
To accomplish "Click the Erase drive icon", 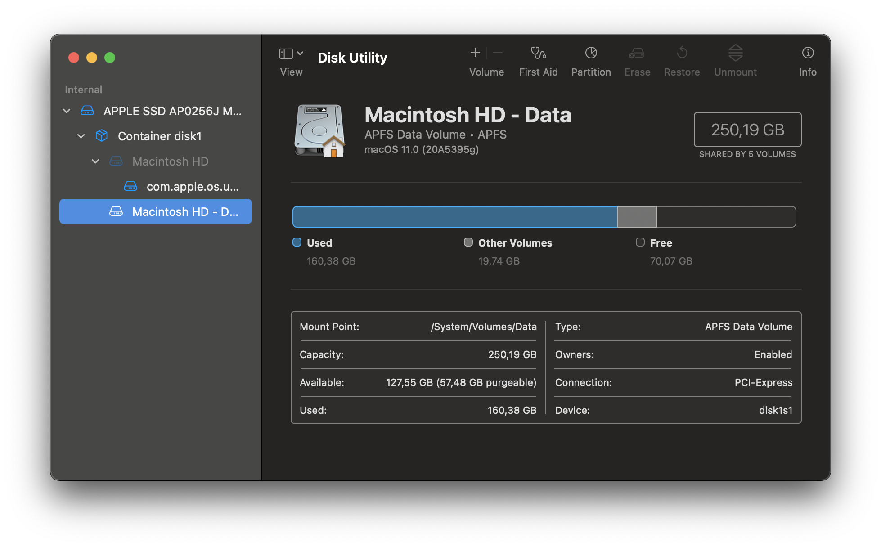I will [x=637, y=54].
